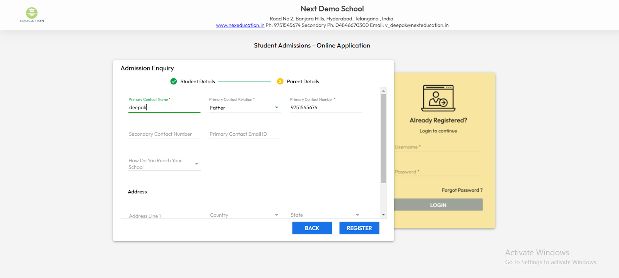The width and height of the screenshot is (619, 278).
Task: Click the Education logo icon
Action: (x=32, y=15)
